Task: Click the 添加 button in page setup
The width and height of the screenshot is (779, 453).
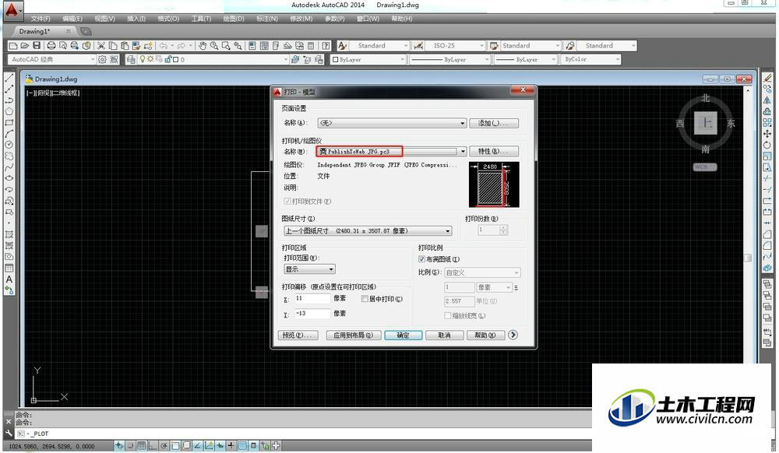Action: 494,123
